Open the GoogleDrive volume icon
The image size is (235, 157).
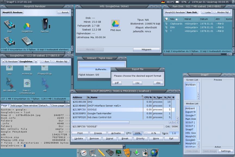click(x=27, y=26)
